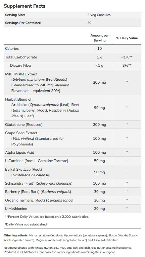Click Milk Thistle Extract ingredient name
The width and height of the screenshot is (145, 257).
[21, 74]
